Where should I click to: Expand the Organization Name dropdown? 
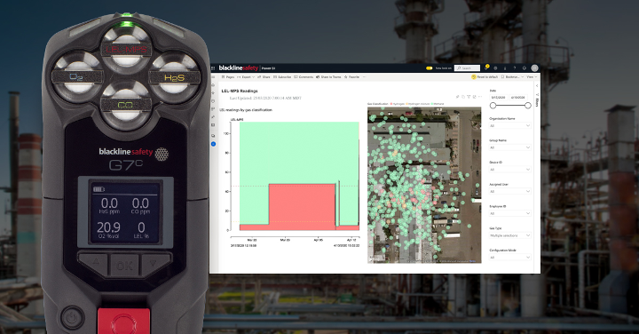tap(509, 125)
